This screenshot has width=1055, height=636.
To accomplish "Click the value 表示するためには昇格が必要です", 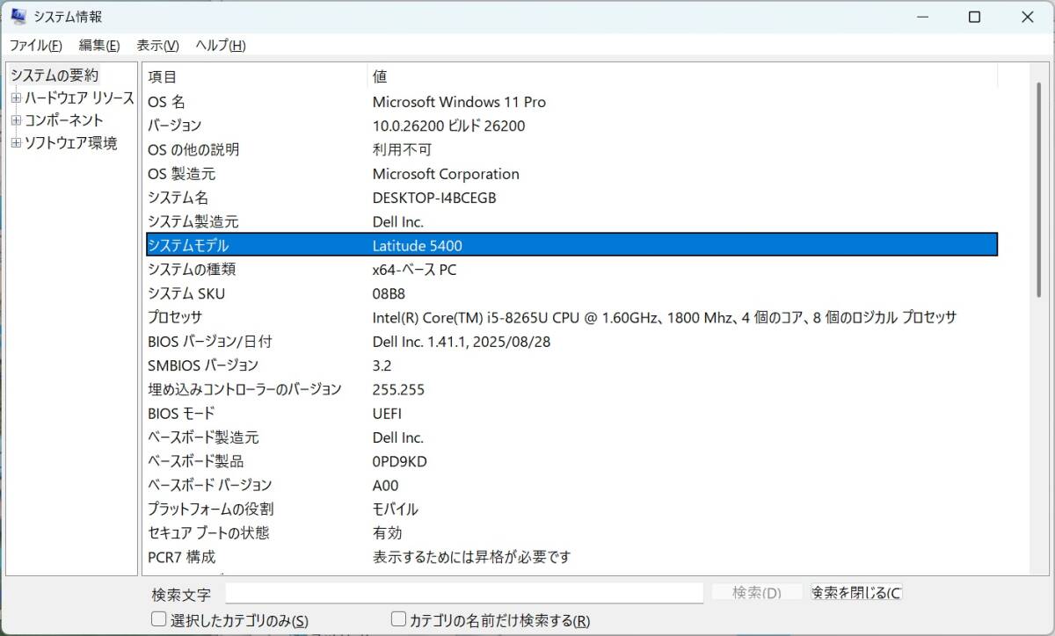I will coord(472,557).
